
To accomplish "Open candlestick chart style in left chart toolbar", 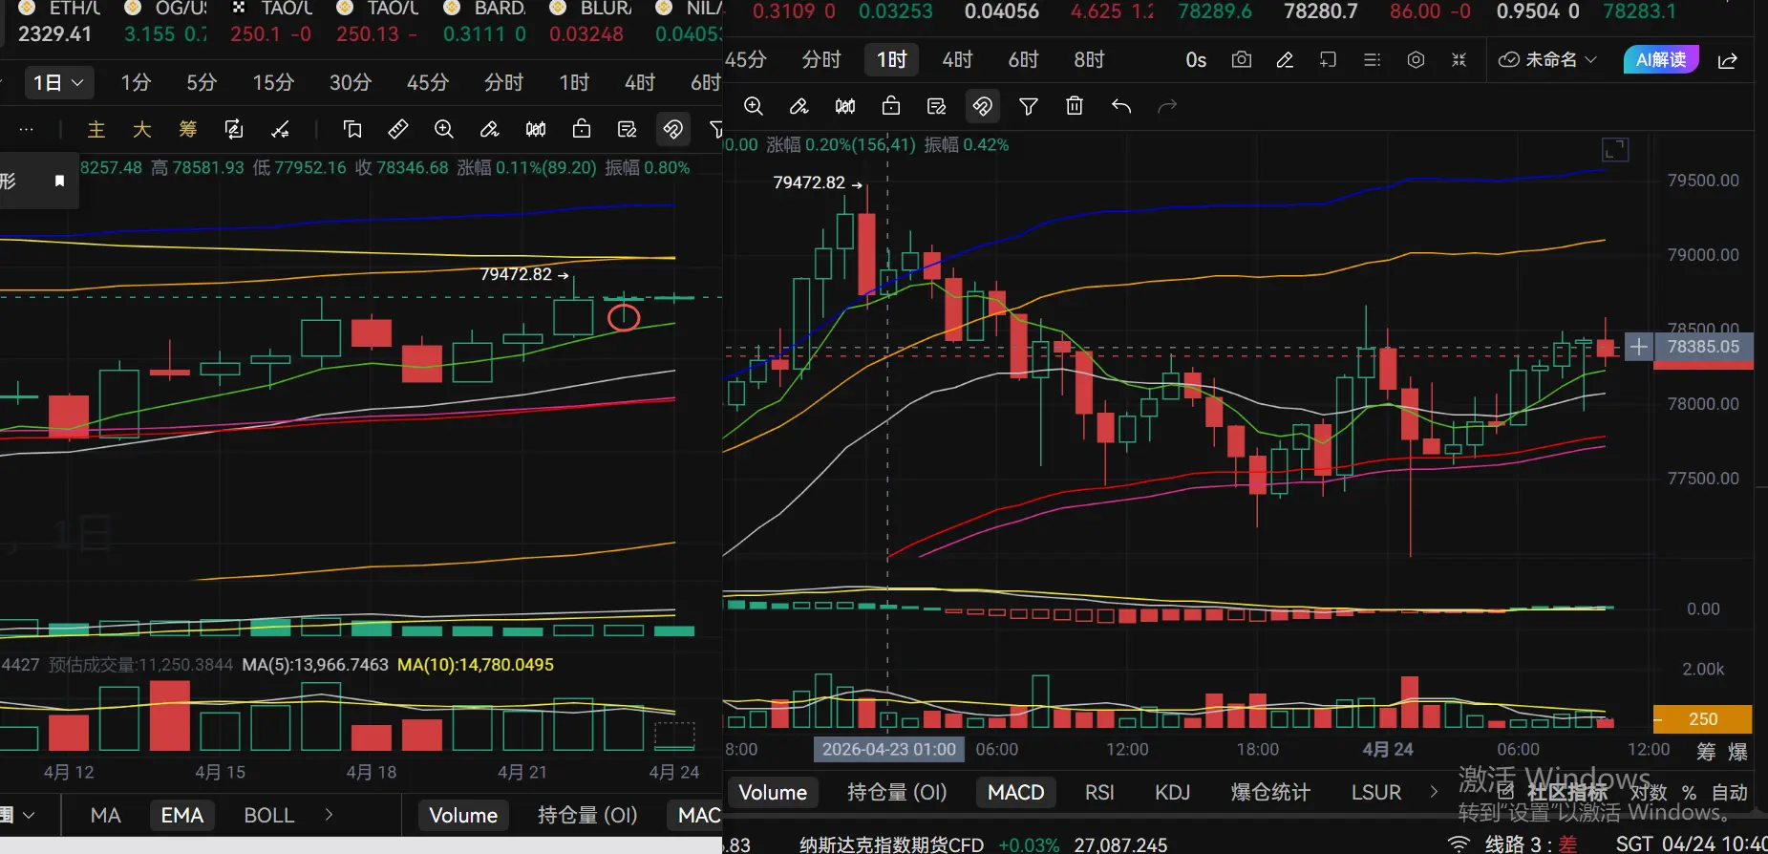I will [536, 129].
